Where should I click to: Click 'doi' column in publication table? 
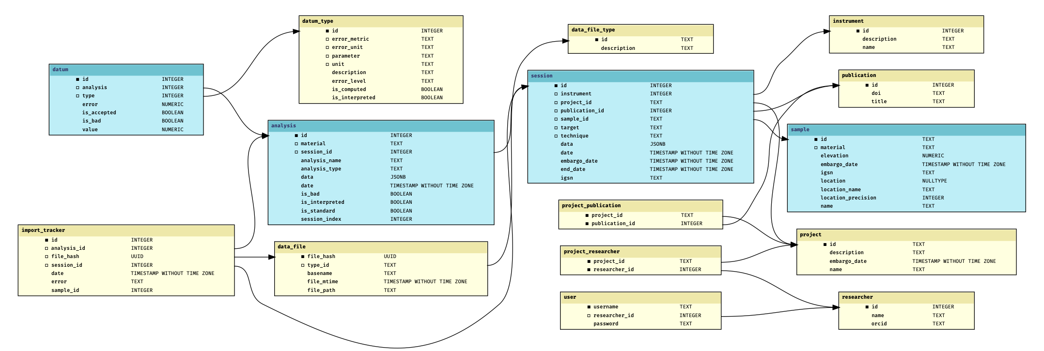[876, 93]
